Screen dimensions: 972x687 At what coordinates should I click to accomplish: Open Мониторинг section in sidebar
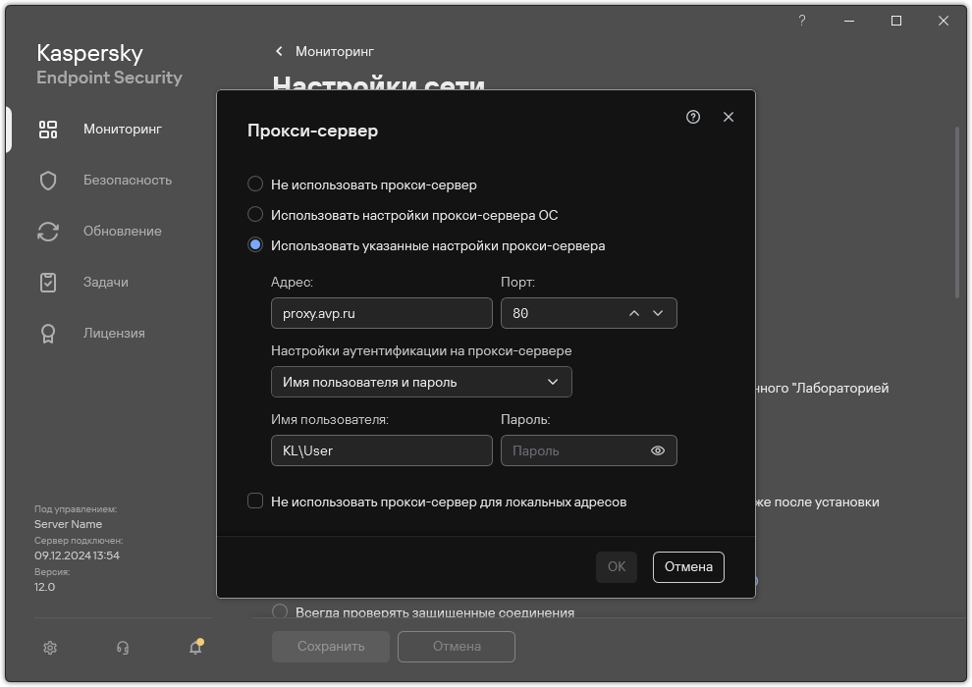pyautogui.click(x=123, y=130)
